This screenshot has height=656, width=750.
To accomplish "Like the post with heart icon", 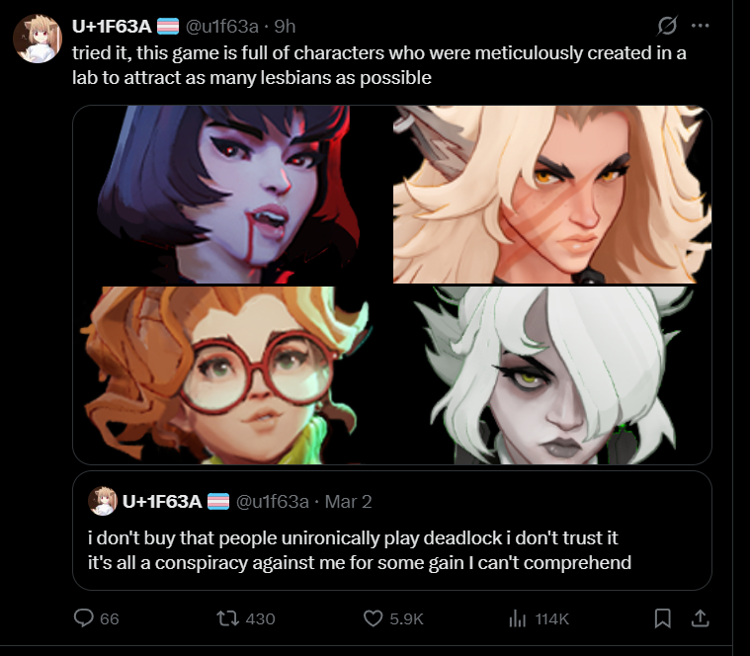I will [374, 618].
